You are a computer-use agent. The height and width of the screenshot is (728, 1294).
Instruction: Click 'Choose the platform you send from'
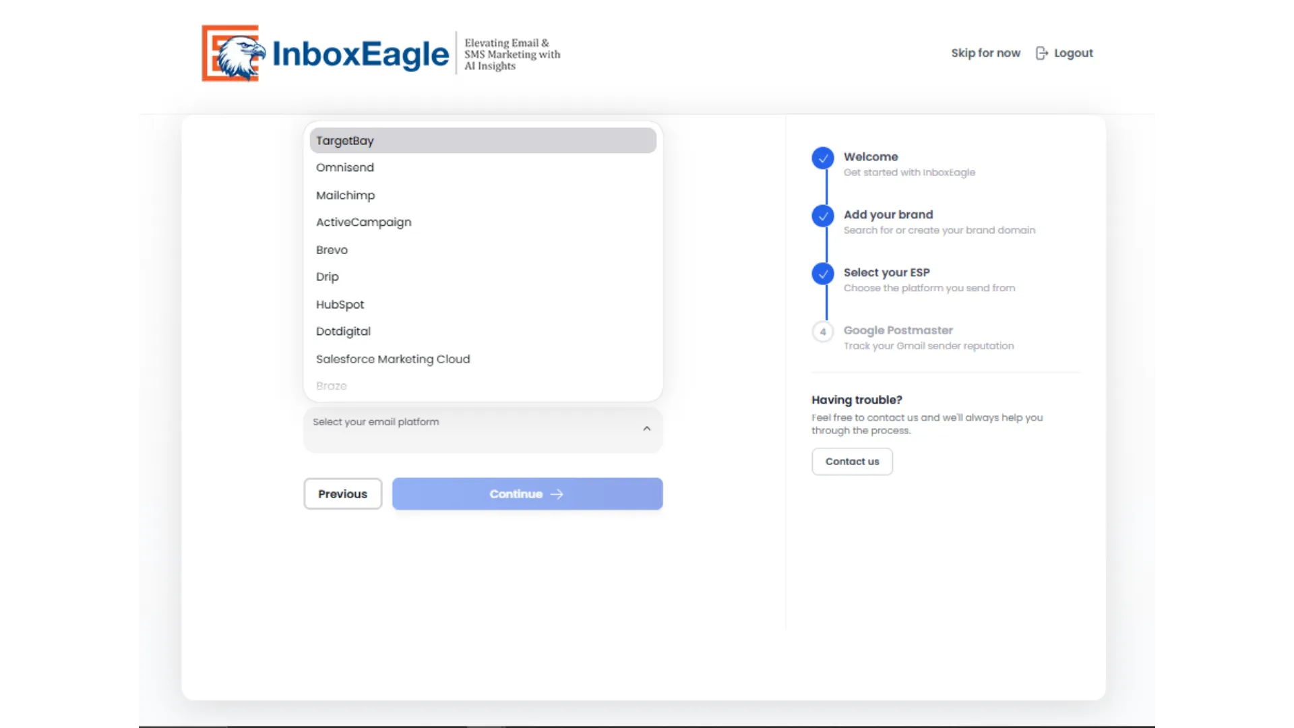929,289
